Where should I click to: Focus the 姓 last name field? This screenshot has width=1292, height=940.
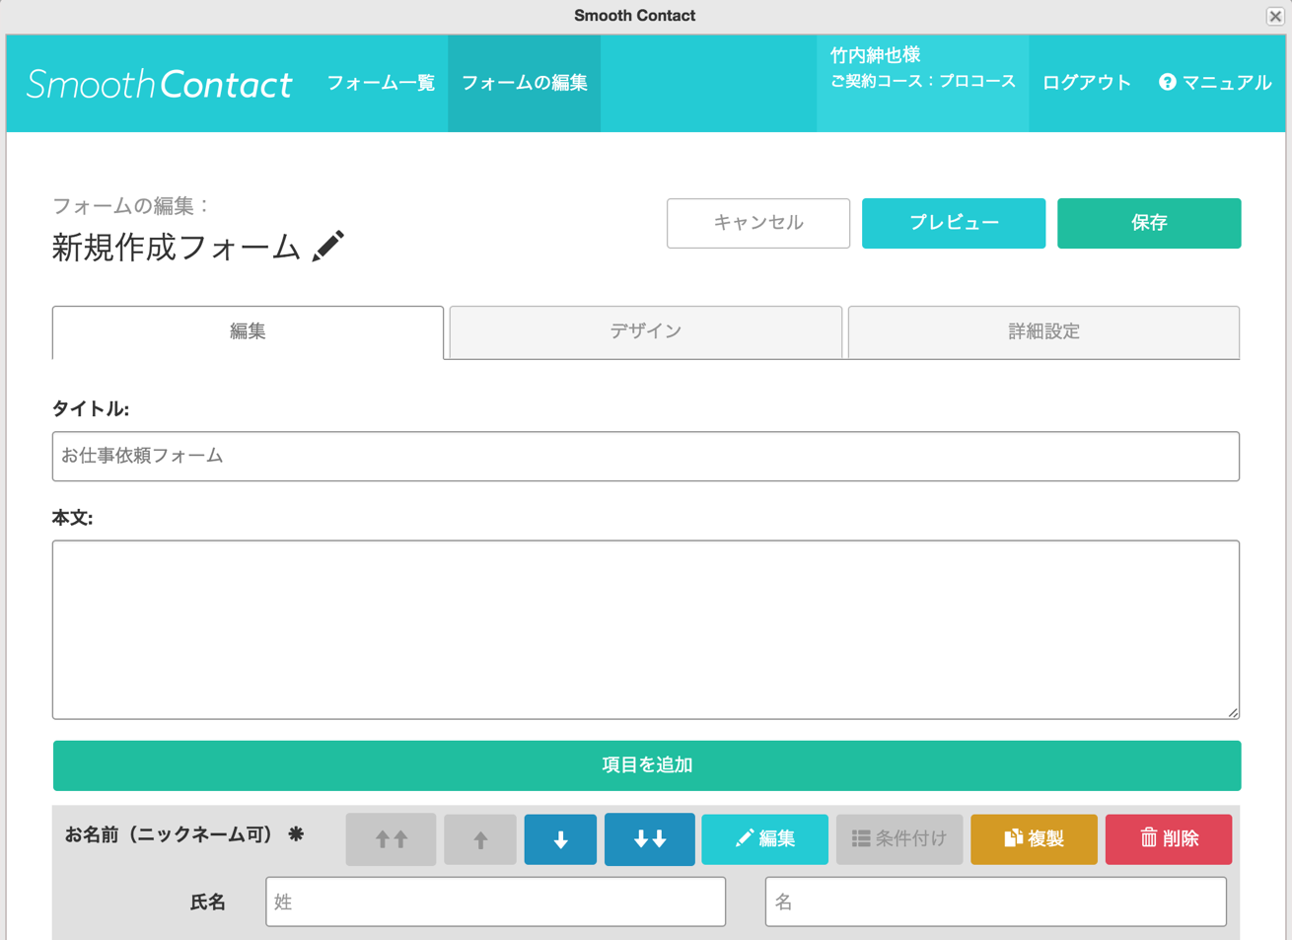pos(496,902)
